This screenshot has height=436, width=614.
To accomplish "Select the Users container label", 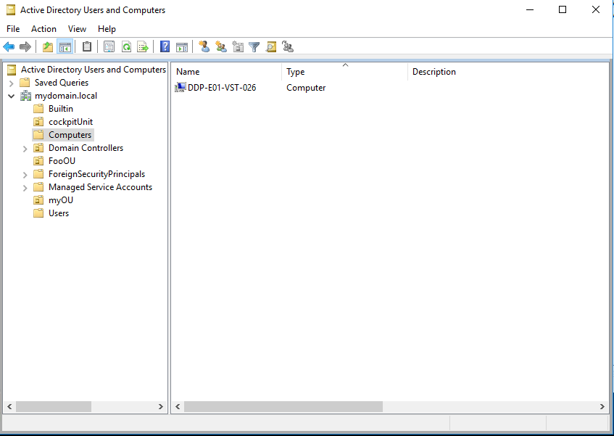I will 59,213.
